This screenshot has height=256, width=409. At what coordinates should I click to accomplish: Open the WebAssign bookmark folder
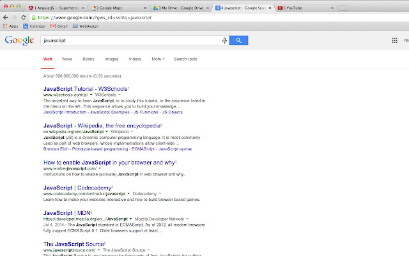tap(86, 26)
